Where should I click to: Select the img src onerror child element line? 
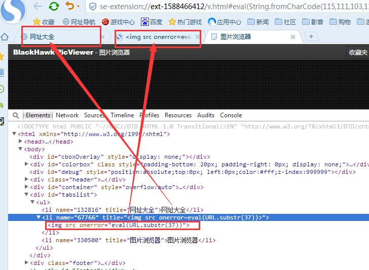click(119, 225)
